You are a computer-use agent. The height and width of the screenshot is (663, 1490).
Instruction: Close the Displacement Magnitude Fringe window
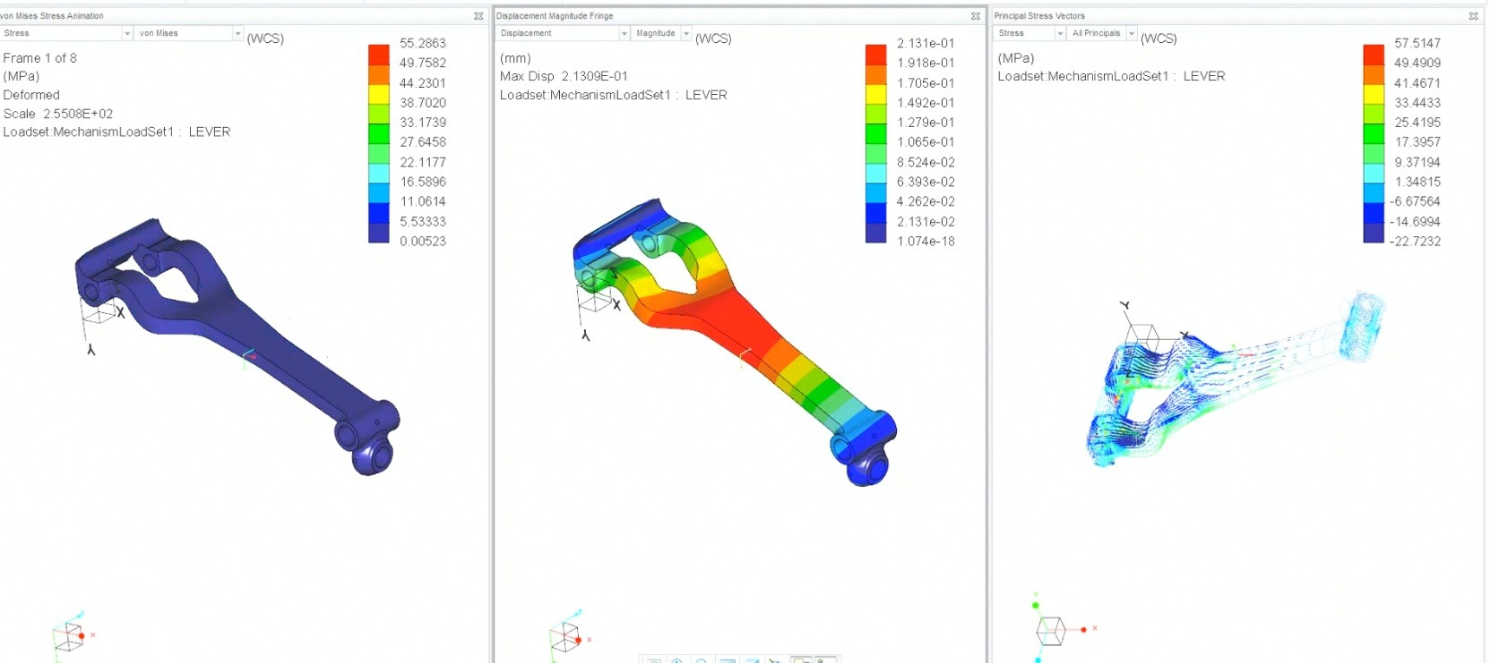tap(976, 16)
